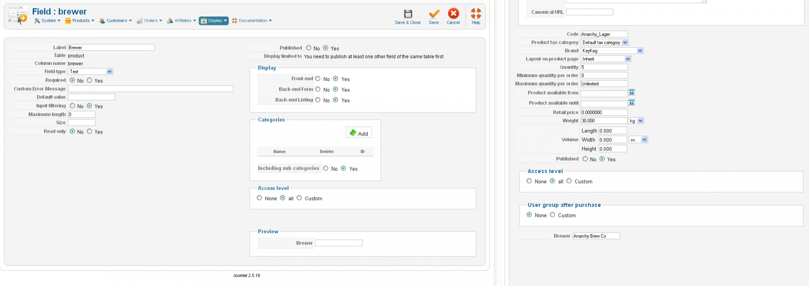809x286 pixels.
Task: Set Front-end display to No
Action: point(318,79)
